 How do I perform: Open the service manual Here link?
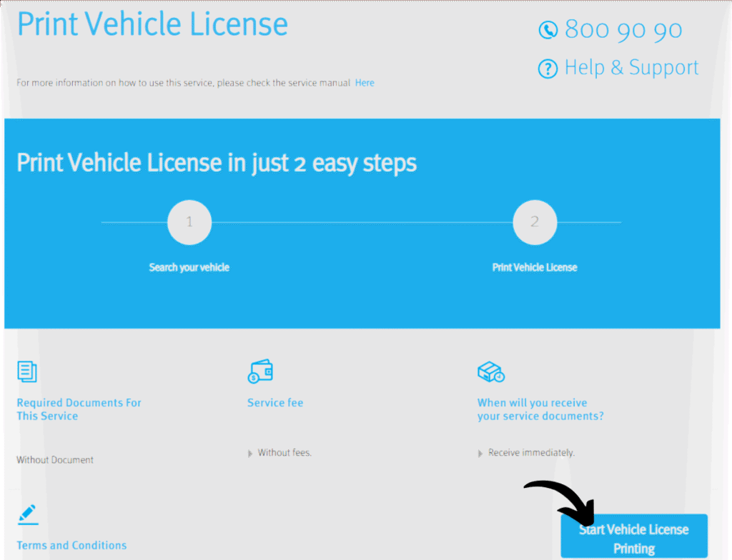coord(365,83)
